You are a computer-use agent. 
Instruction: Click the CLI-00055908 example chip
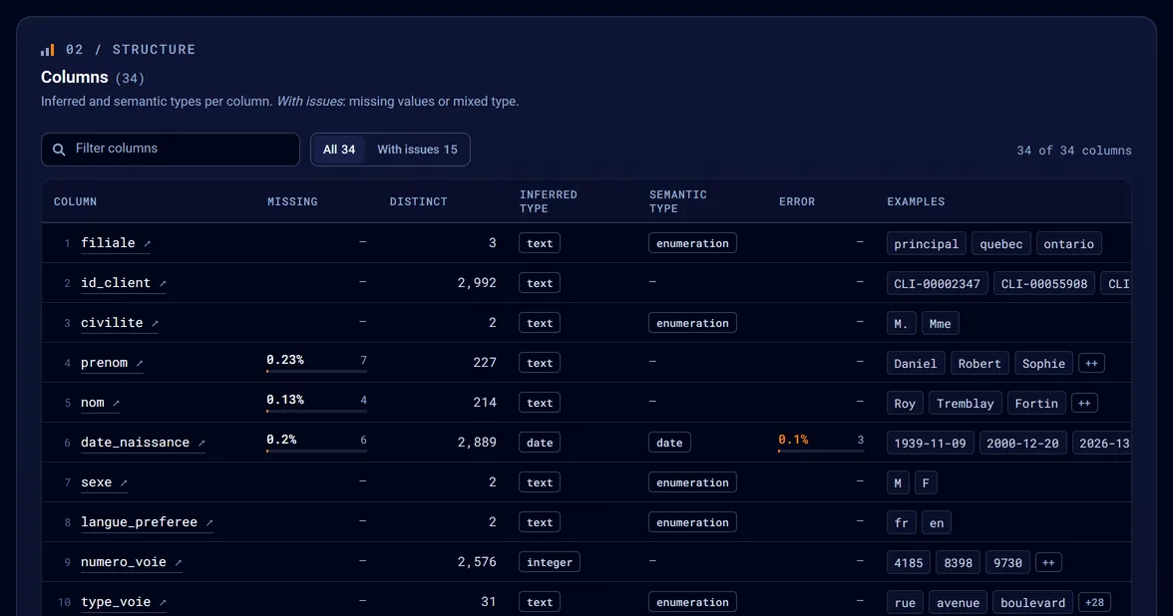coord(1044,283)
